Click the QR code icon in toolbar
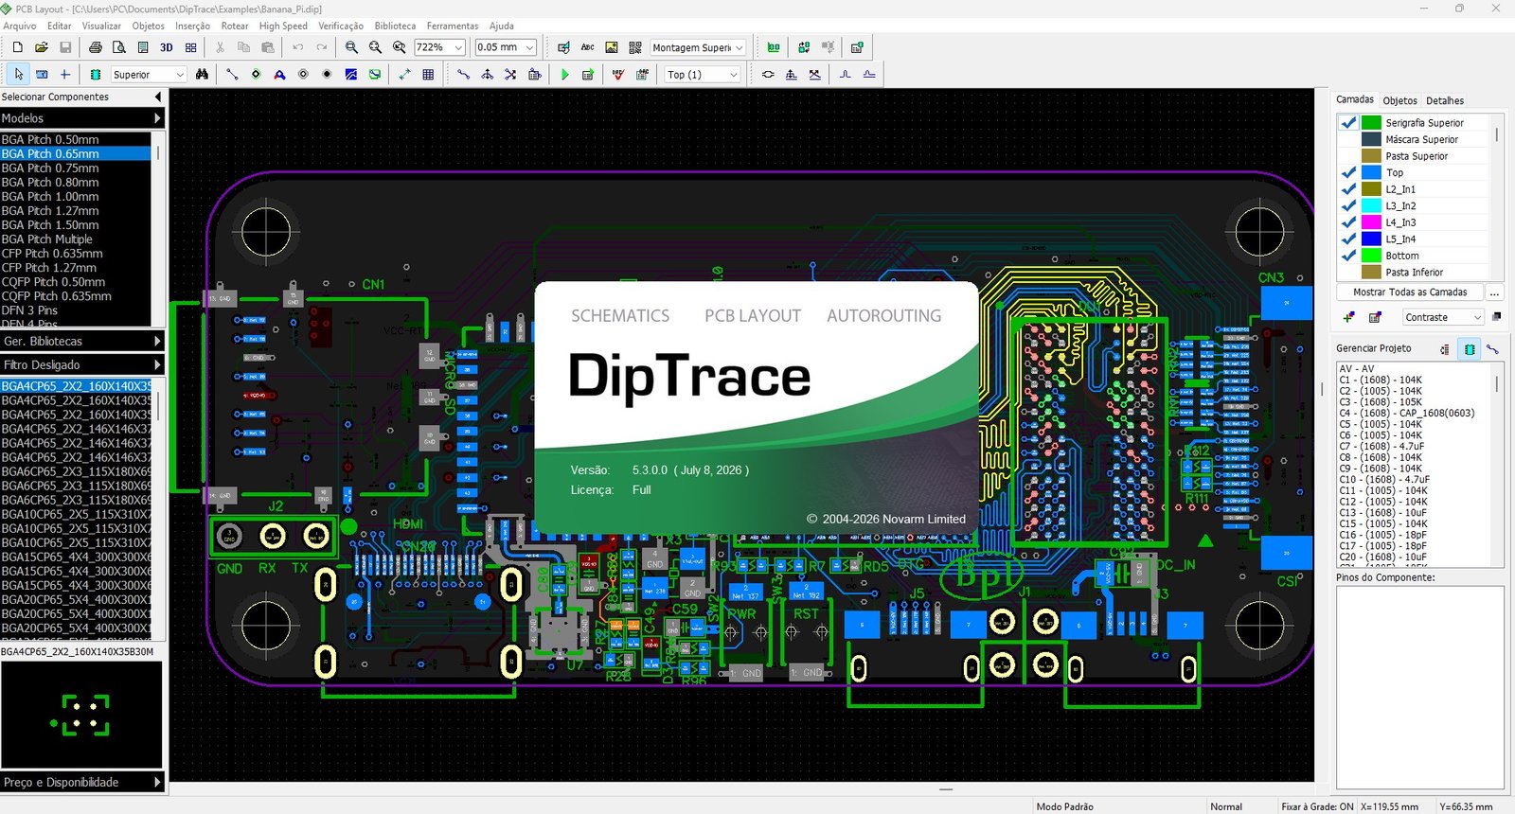 click(x=634, y=47)
